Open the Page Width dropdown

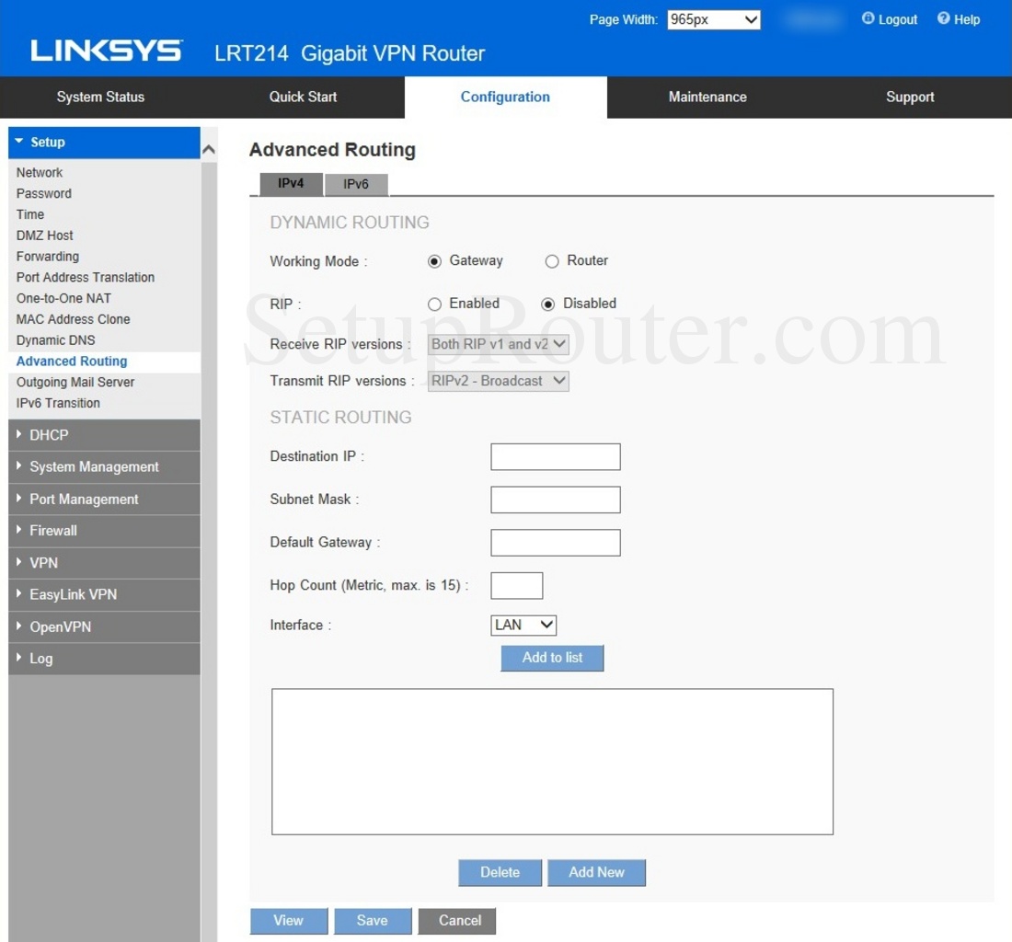714,19
